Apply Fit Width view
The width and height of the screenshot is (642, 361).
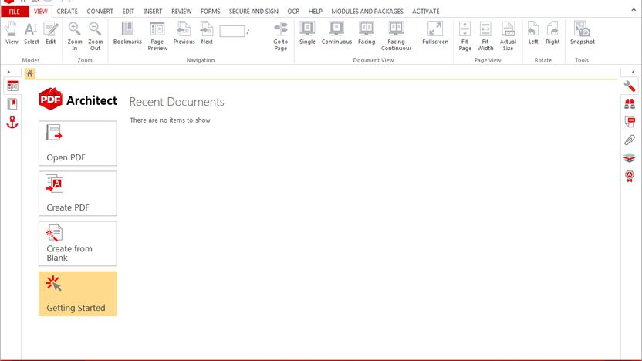485,36
